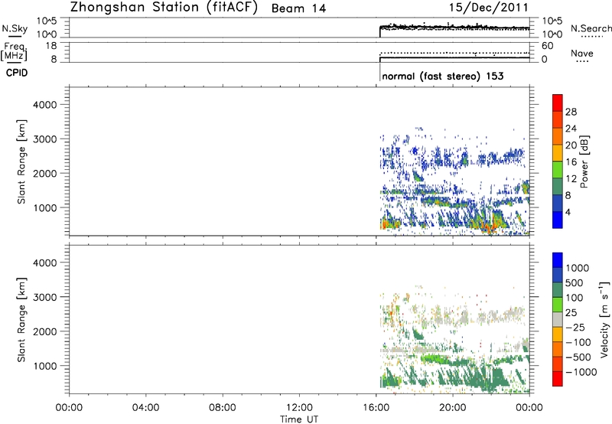Click the '4' Power colorbar label
The image size is (612, 424).
[x=568, y=213]
